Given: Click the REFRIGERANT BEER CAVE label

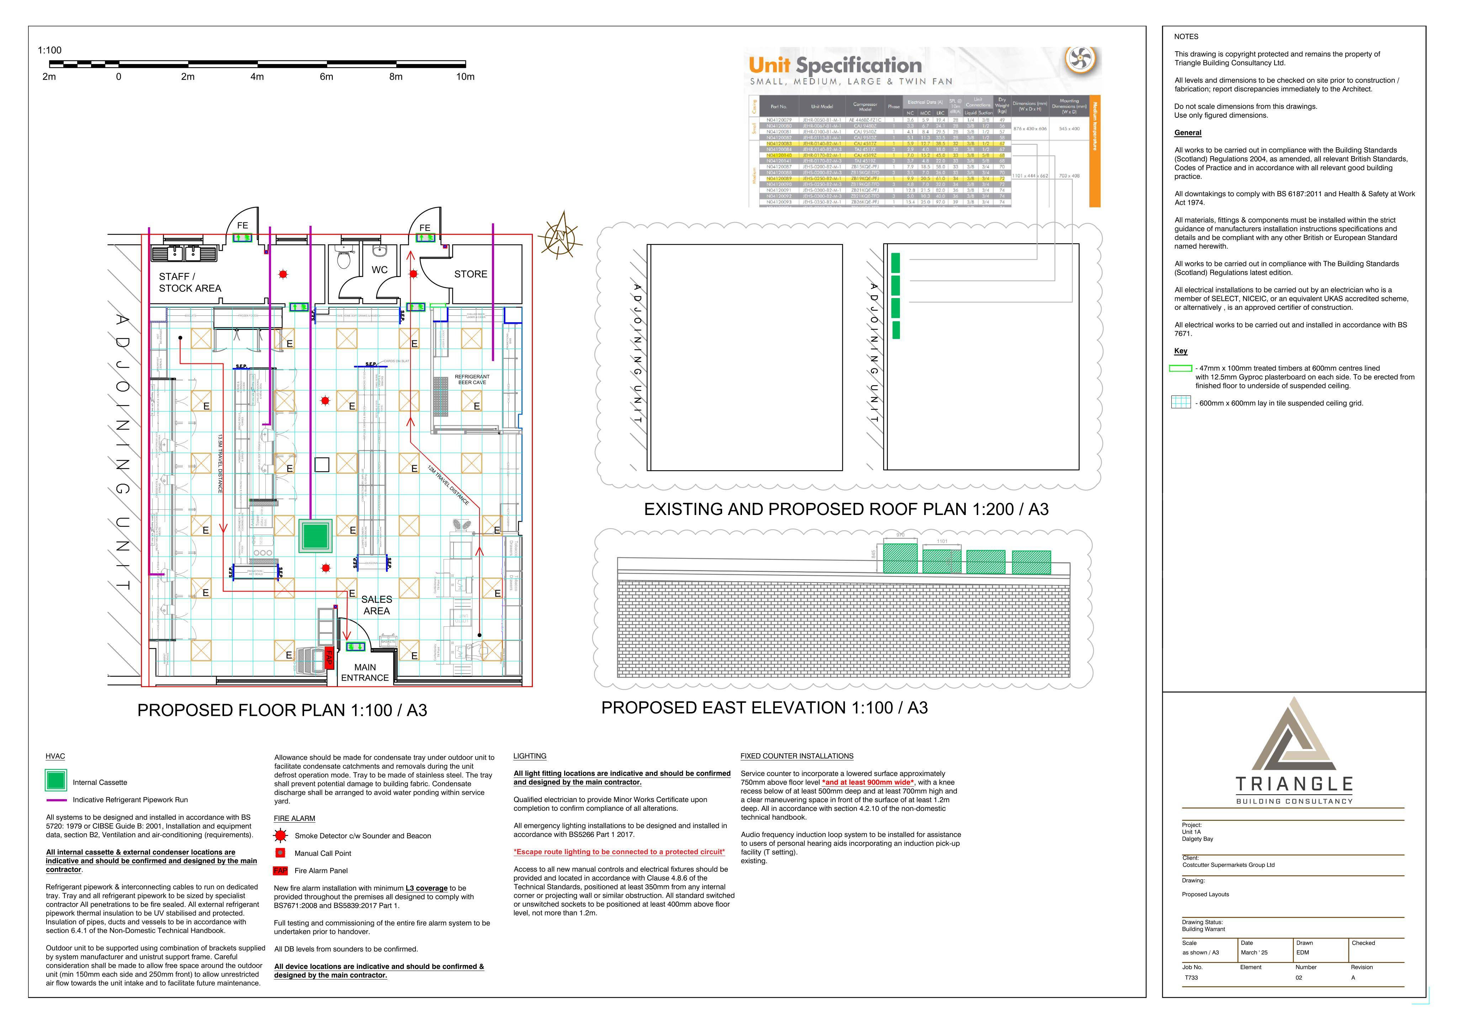Looking at the screenshot, I should 472,379.
